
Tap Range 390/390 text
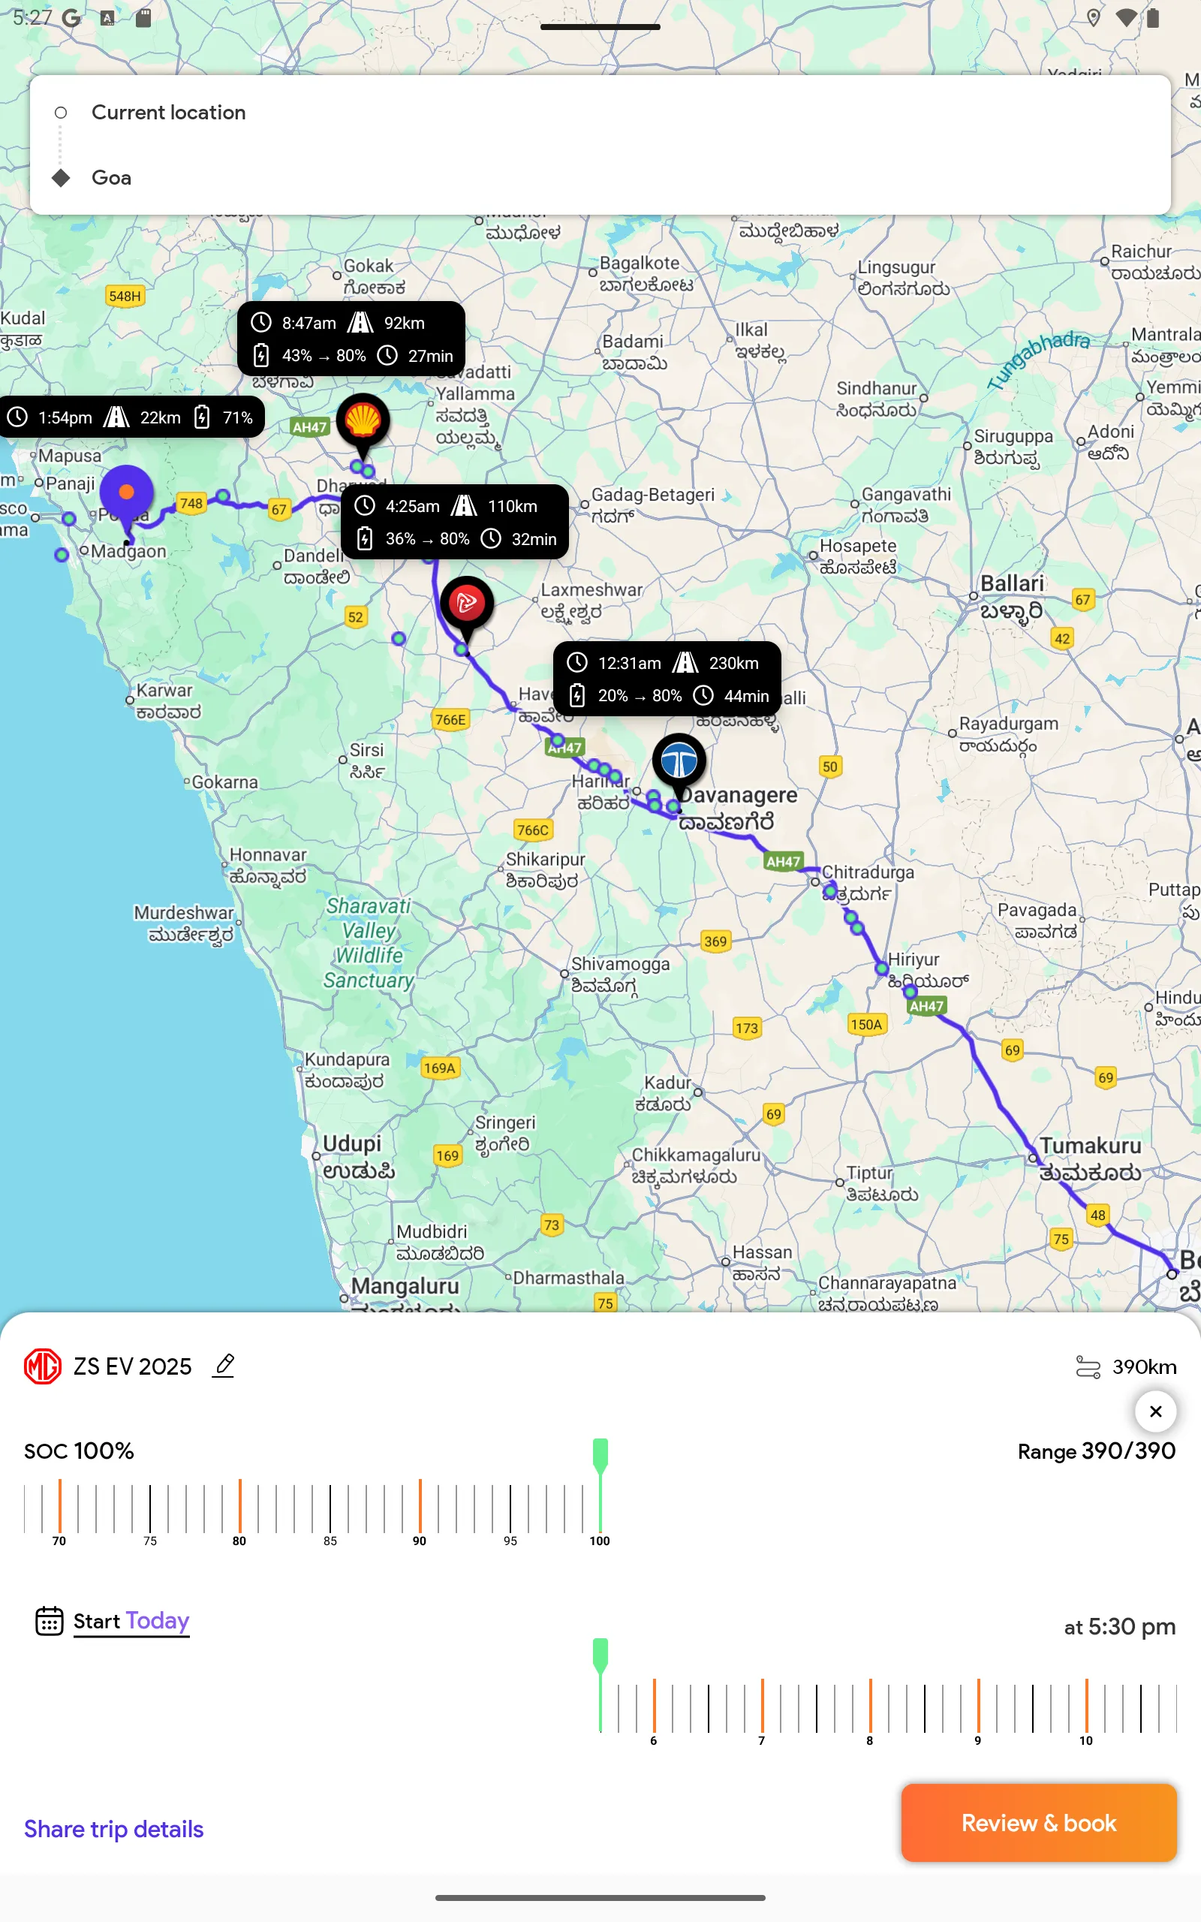click(1096, 1452)
